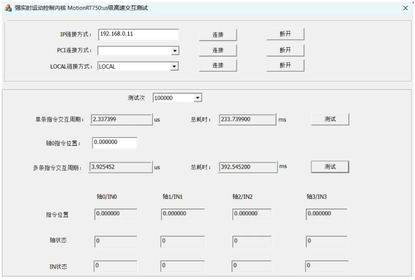Click the 轴状态 row label
Screen dimensions: 415x280
58,240
